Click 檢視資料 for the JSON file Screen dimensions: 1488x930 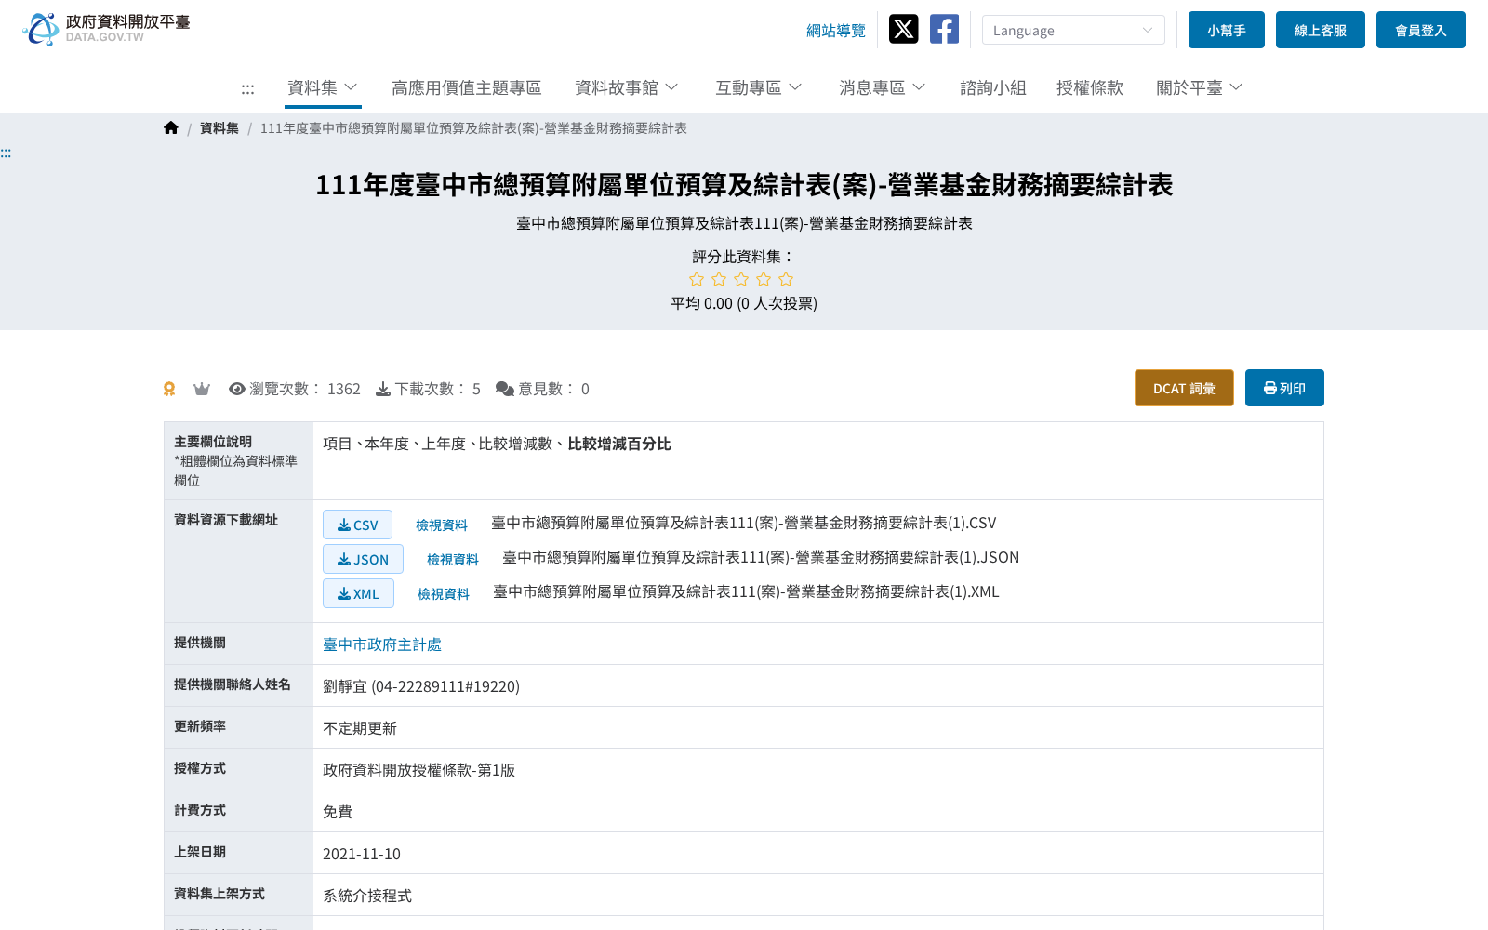pyautogui.click(x=453, y=560)
